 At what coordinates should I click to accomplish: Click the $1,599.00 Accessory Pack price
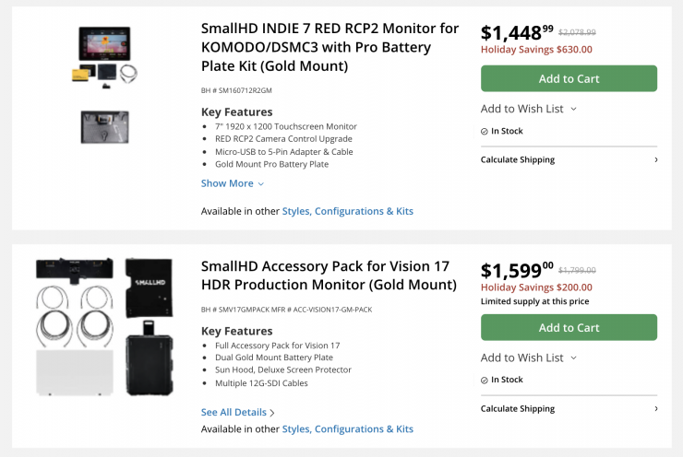(517, 271)
